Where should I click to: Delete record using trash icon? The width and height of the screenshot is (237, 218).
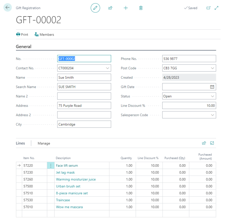tap(141, 8)
